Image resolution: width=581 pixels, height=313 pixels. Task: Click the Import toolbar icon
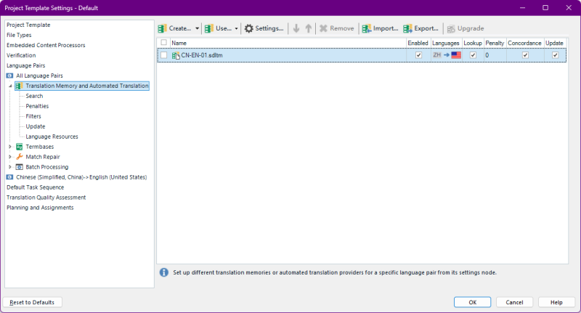(367, 28)
